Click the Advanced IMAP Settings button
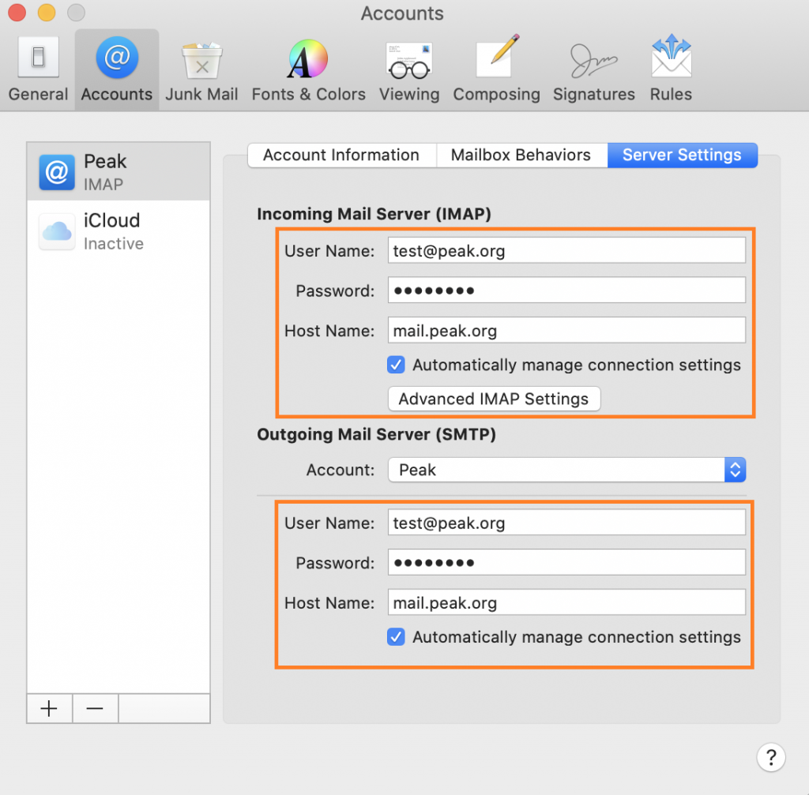This screenshot has width=809, height=795. coord(494,399)
